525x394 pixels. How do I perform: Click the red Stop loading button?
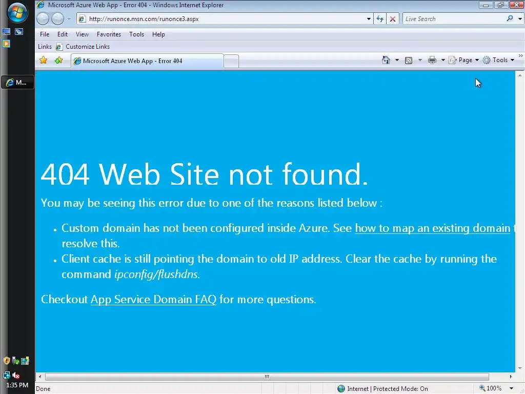(392, 19)
